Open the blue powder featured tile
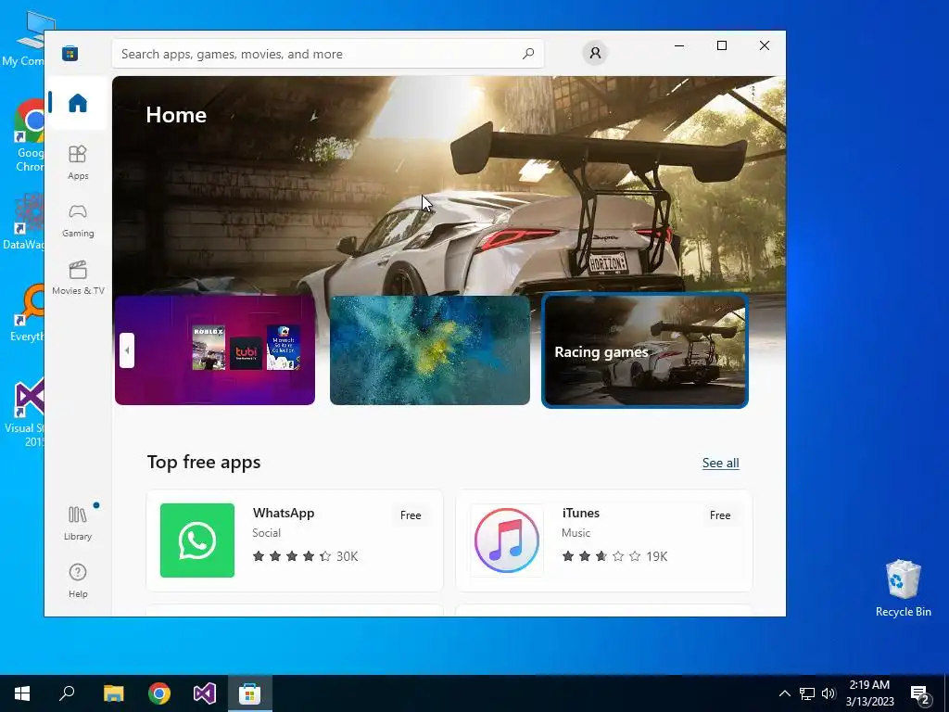Viewport: 949px width, 712px height. coord(430,350)
